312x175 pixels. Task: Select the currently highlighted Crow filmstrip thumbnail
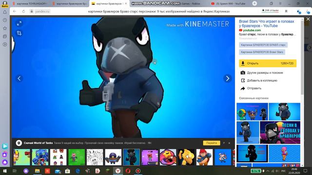pos(131,157)
